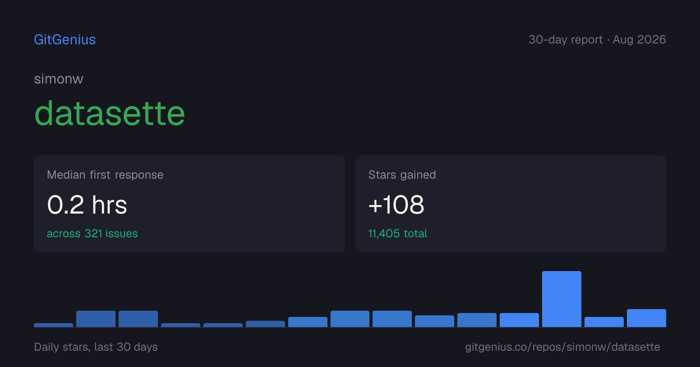700x367 pixels.
Task: Click the +108 stars value
Action: pos(396,205)
